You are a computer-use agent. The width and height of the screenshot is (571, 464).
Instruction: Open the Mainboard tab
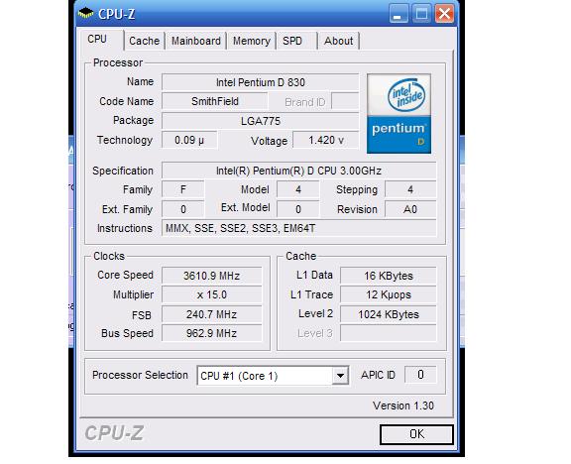point(196,41)
